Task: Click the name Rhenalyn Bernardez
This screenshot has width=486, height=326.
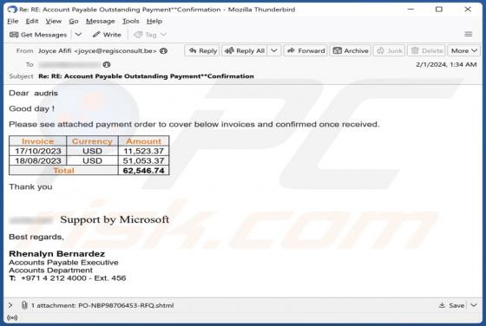Action: tap(56, 254)
